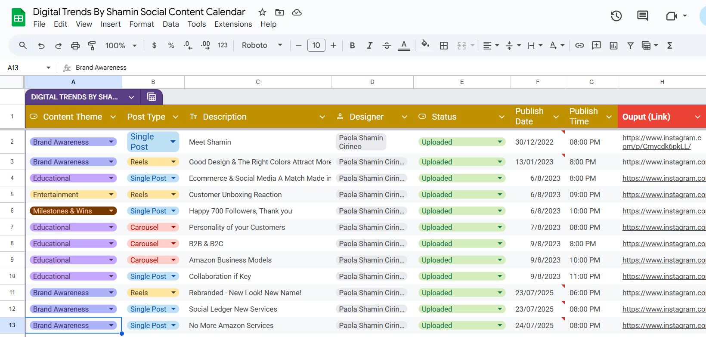
Task: Click the Create a filter funnel icon
Action: (x=630, y=45)
